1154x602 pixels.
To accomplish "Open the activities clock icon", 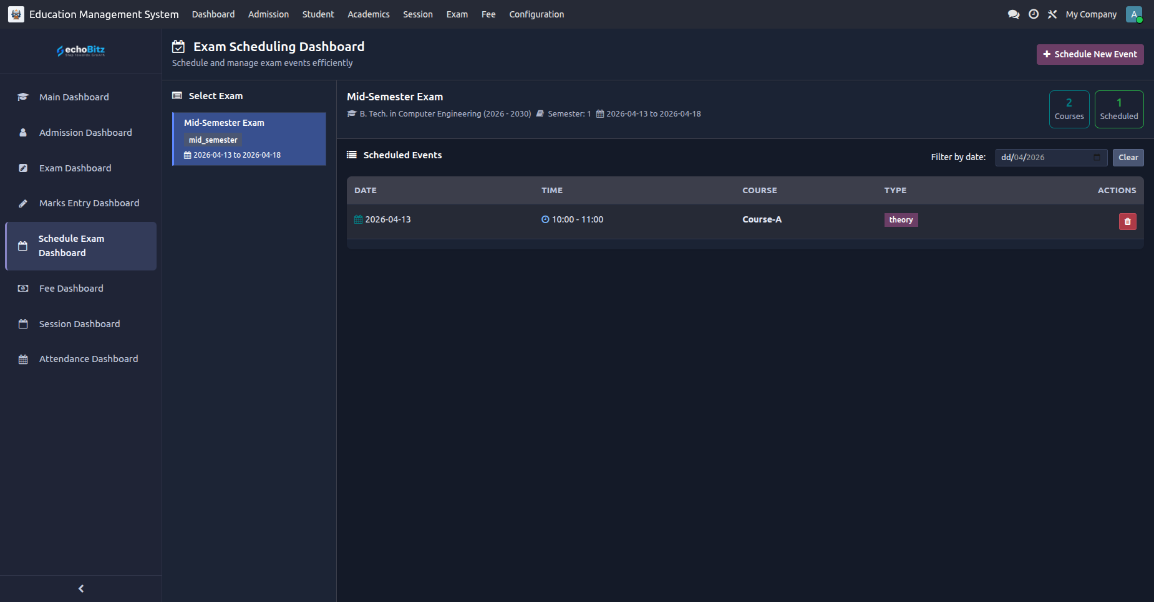I will point(1034,14).
